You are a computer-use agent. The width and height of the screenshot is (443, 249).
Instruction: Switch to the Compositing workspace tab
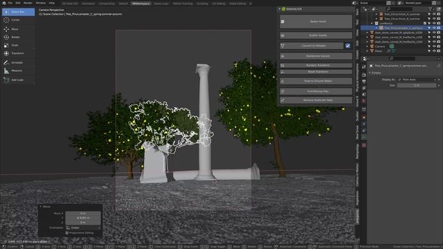tap(107, 3)
